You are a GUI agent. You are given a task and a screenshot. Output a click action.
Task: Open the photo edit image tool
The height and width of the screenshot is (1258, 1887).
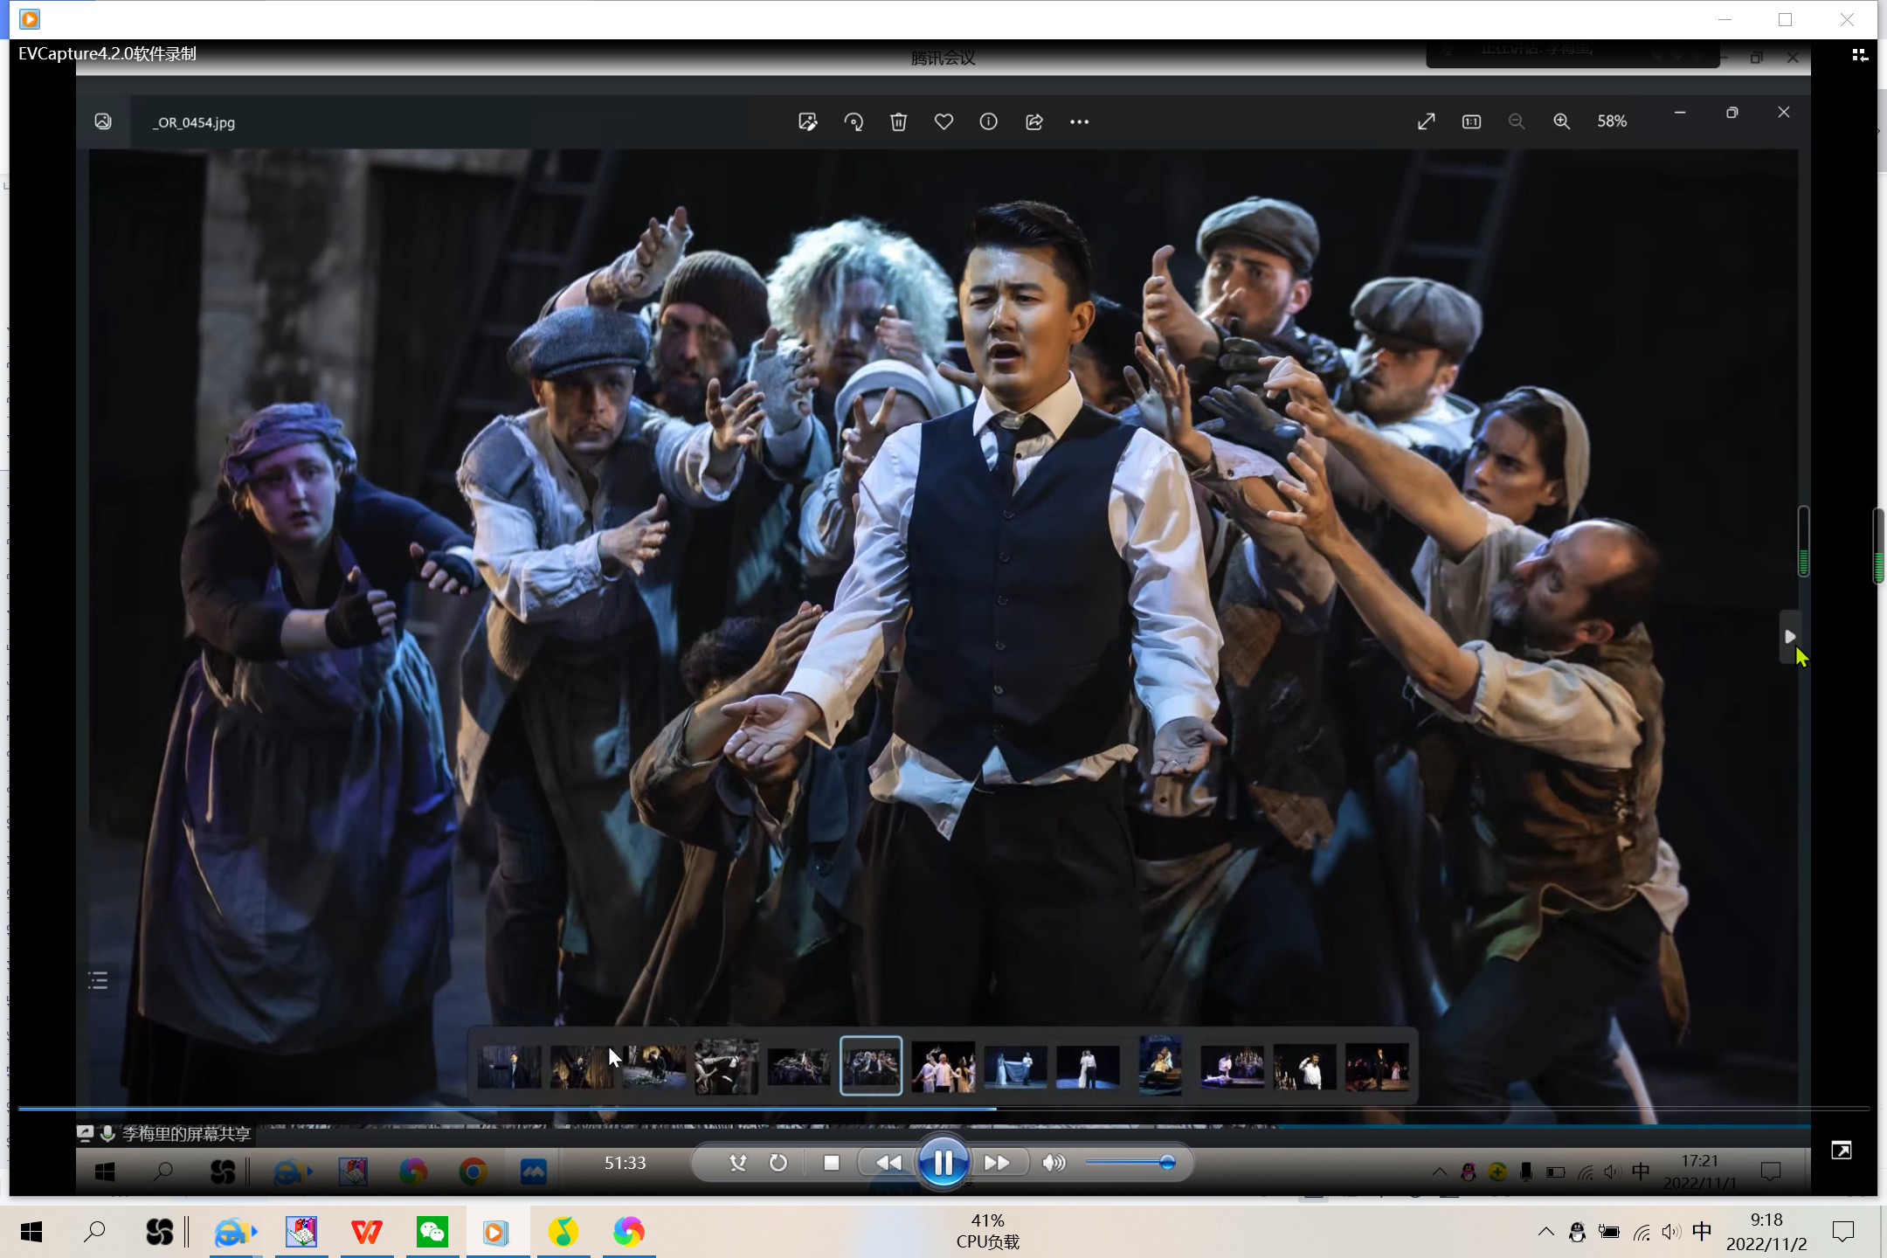(808, 122)
